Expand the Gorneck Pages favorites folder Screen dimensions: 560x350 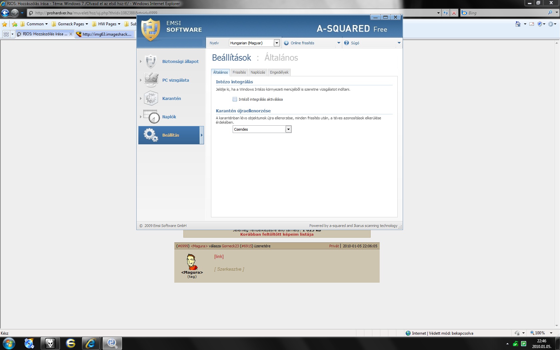pyautogui.click(x=70, y=24)
